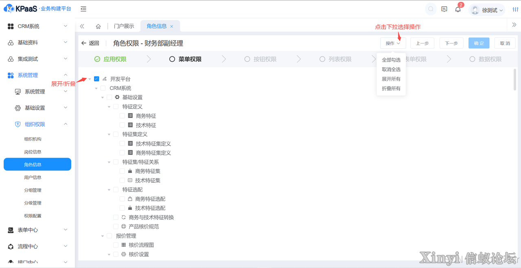The height and width of the screenshot is (268, 521).
Task: Click the lock icon beside 商务特征集
Action: click(130, 171)
